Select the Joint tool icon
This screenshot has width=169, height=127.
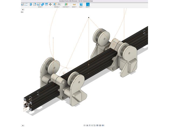click(59, 5)
